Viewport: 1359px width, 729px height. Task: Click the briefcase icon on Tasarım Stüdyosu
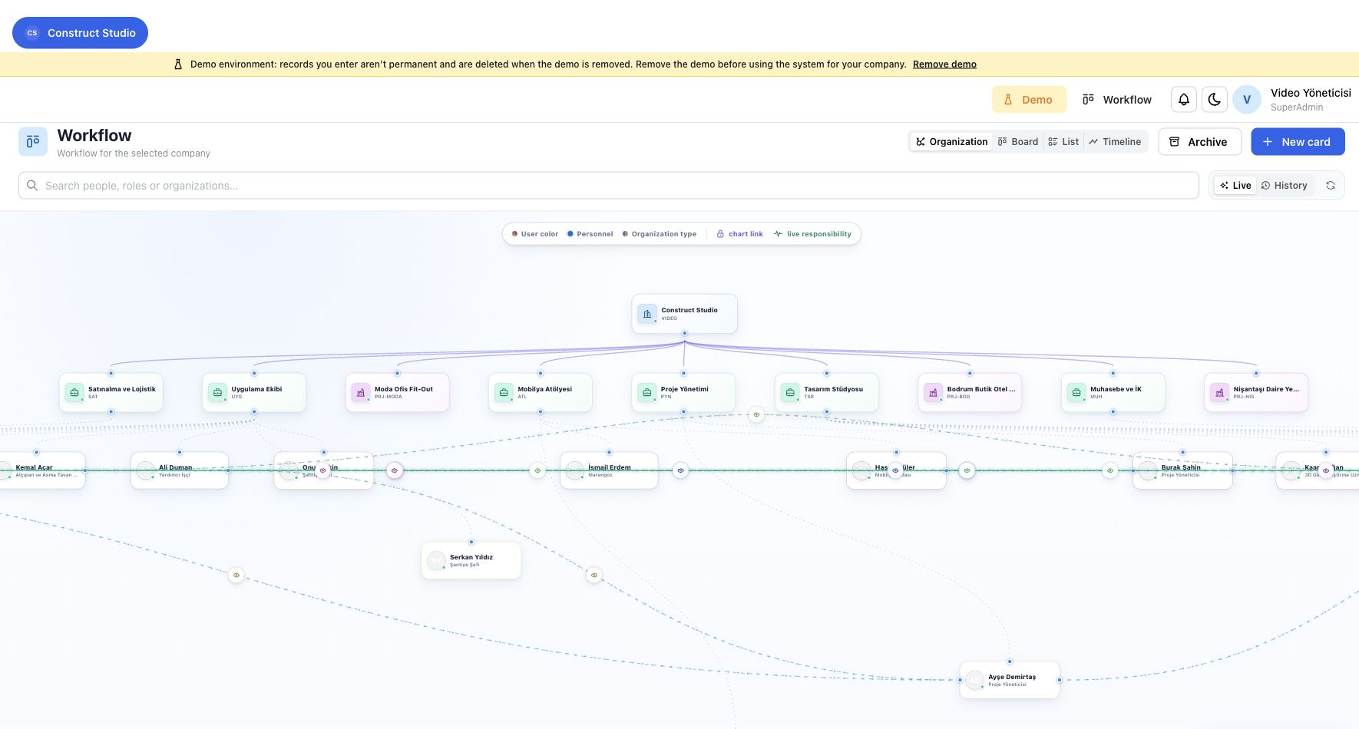pos(790,393)
